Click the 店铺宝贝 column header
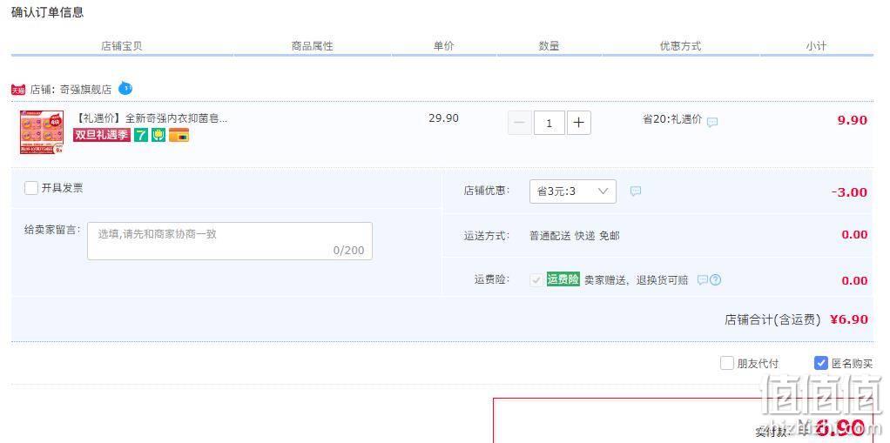 (x=121, y=46)
